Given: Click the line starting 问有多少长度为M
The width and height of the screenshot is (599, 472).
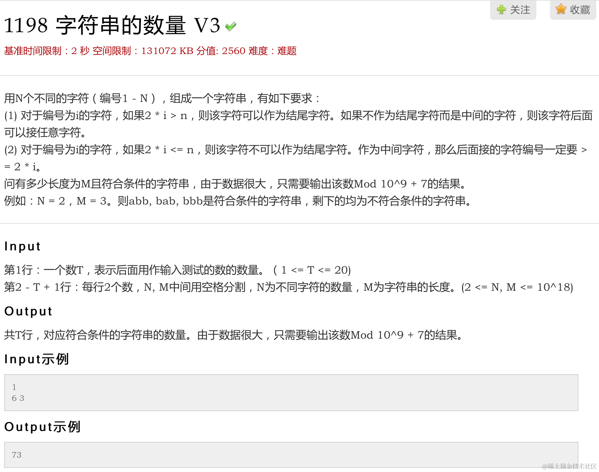Looking at the screenshot, I should coord(235,184).
